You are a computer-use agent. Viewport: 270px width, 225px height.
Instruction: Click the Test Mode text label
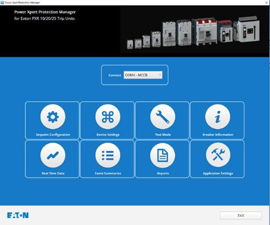point(163,135)
